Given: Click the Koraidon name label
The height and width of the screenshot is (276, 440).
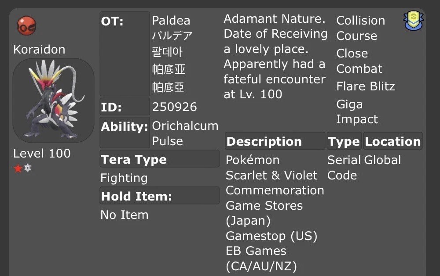Looking at the screenshot, I should [39, 49].
